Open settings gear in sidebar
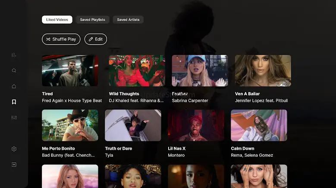Image resolution: width=336 pixels, height=188 pixels. click(14, 149)
